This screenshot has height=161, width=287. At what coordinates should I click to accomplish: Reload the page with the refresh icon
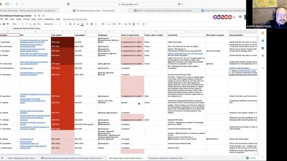point(183,4)
